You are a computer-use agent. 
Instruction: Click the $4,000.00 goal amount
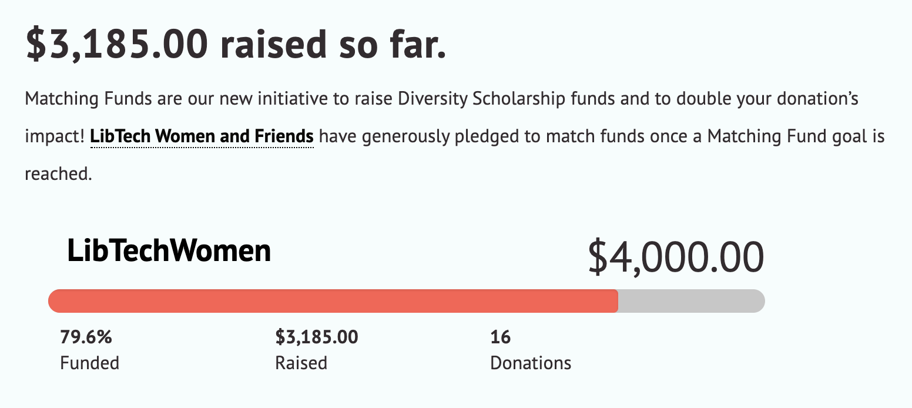tap(676, 257)
